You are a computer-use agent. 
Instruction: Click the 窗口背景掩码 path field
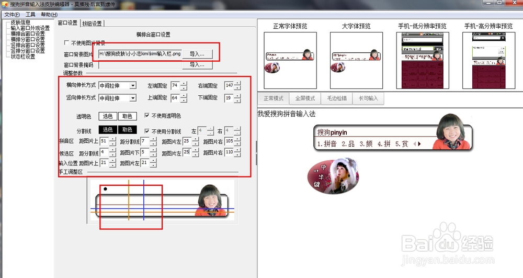[140, 65]
